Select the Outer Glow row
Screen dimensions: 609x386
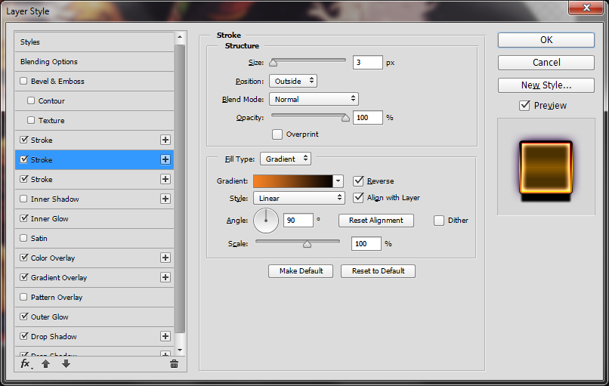click(94, 317)
